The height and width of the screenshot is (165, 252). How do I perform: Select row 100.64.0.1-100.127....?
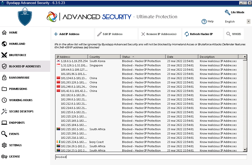[x=149, y=70]
